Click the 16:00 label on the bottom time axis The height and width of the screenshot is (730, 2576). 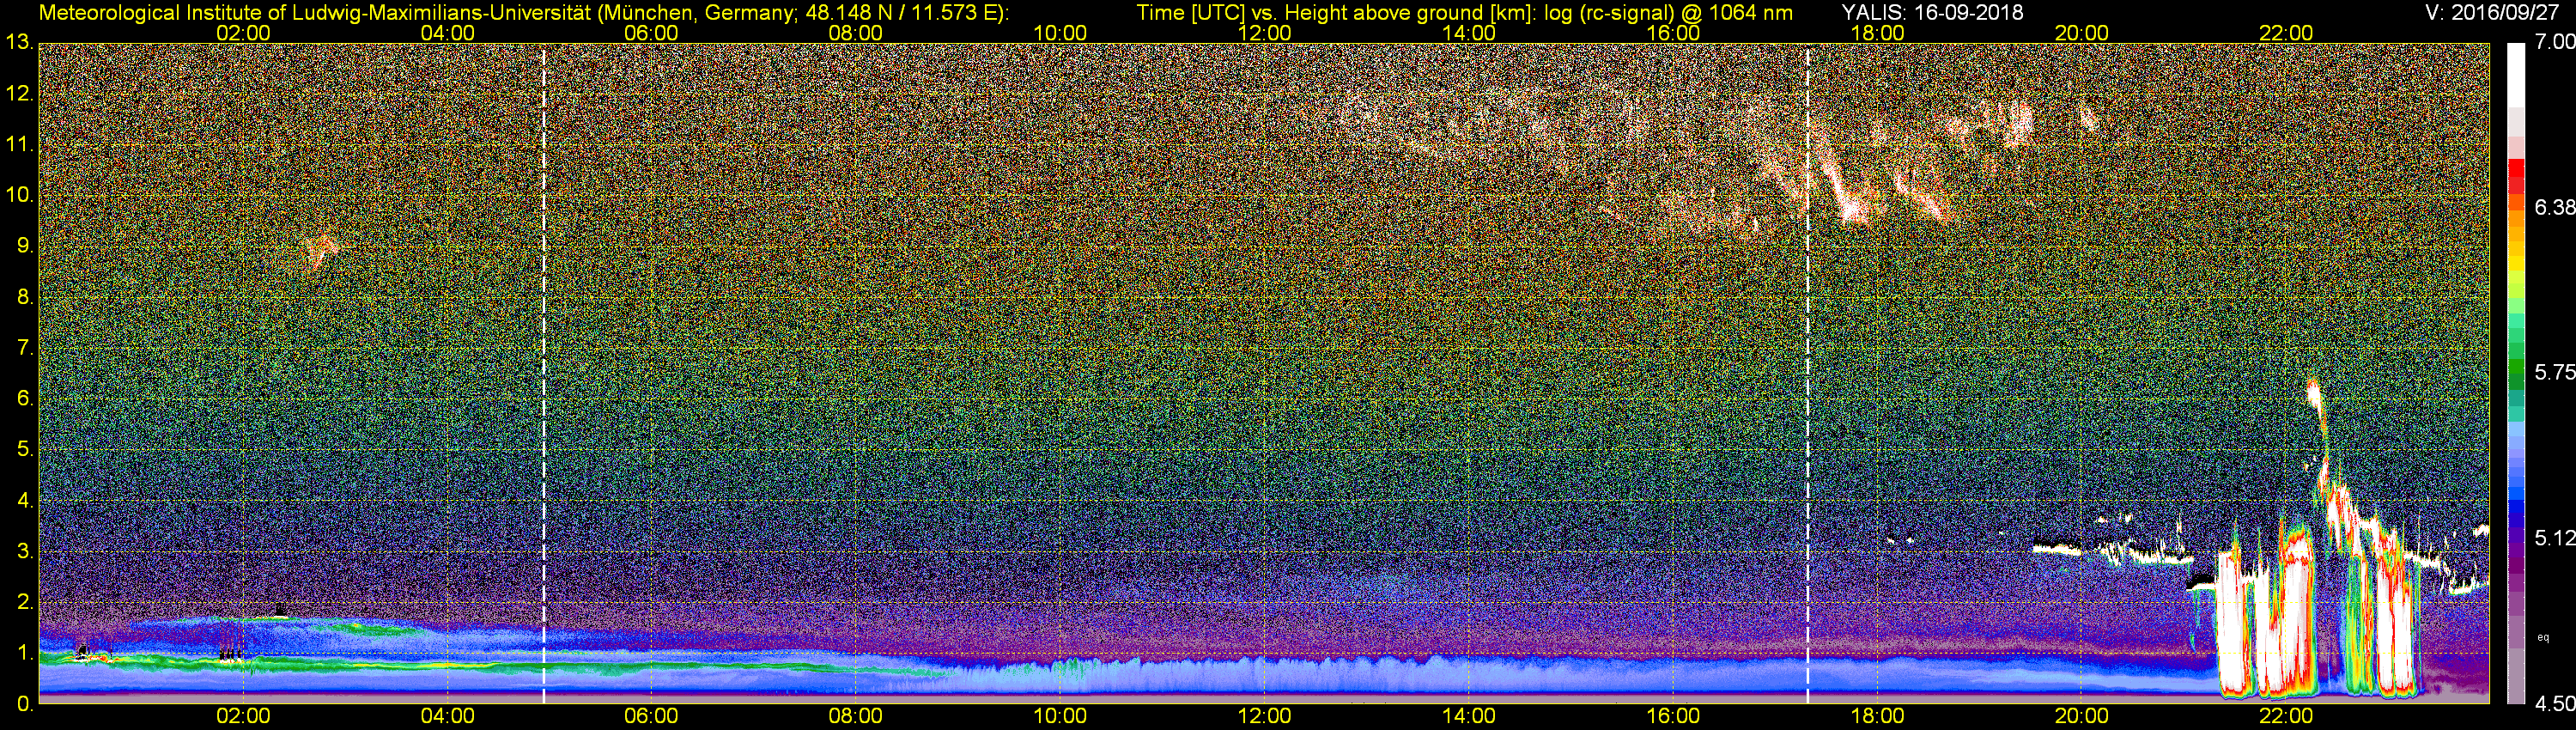click(x=1673, y=717)
